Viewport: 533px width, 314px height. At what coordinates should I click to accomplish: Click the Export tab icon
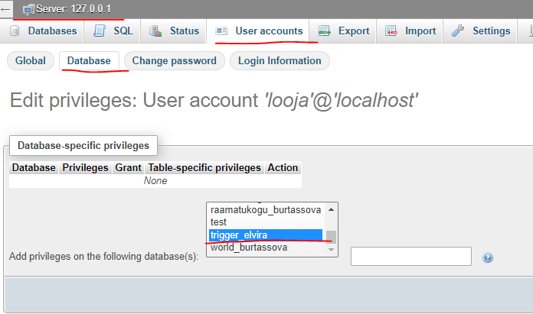click(x=325, y=31)
